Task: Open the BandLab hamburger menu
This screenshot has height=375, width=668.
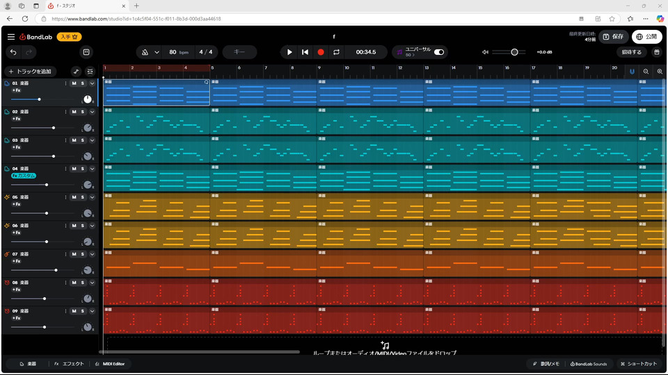Action: point(11,37)
